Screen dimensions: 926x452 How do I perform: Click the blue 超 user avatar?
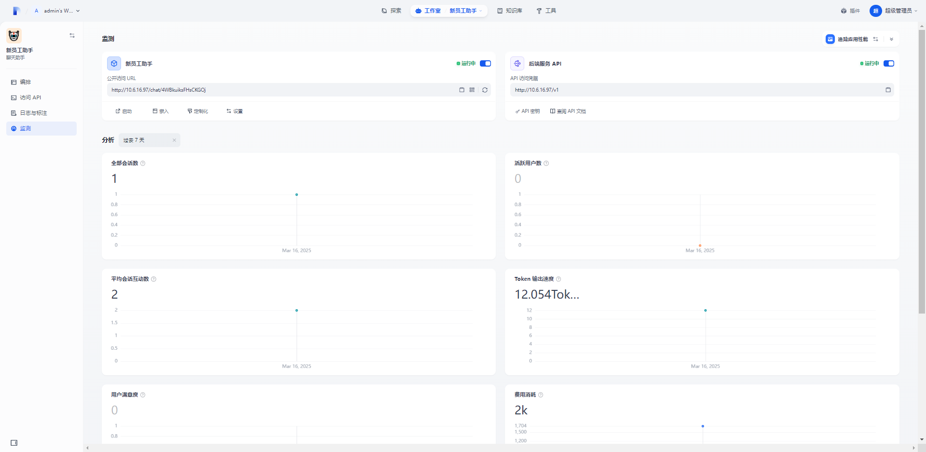[x=875, y=11]
